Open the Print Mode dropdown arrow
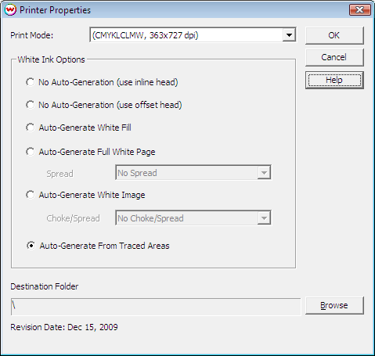375x356 pixels. [x=289, y=34]
